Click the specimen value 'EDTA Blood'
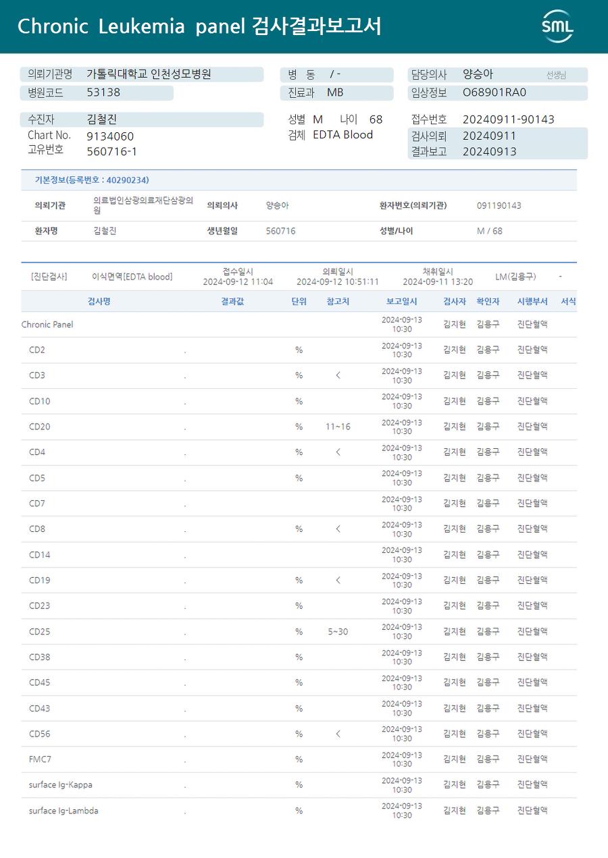This screenshot has width=608, height=858. (343, 134)
